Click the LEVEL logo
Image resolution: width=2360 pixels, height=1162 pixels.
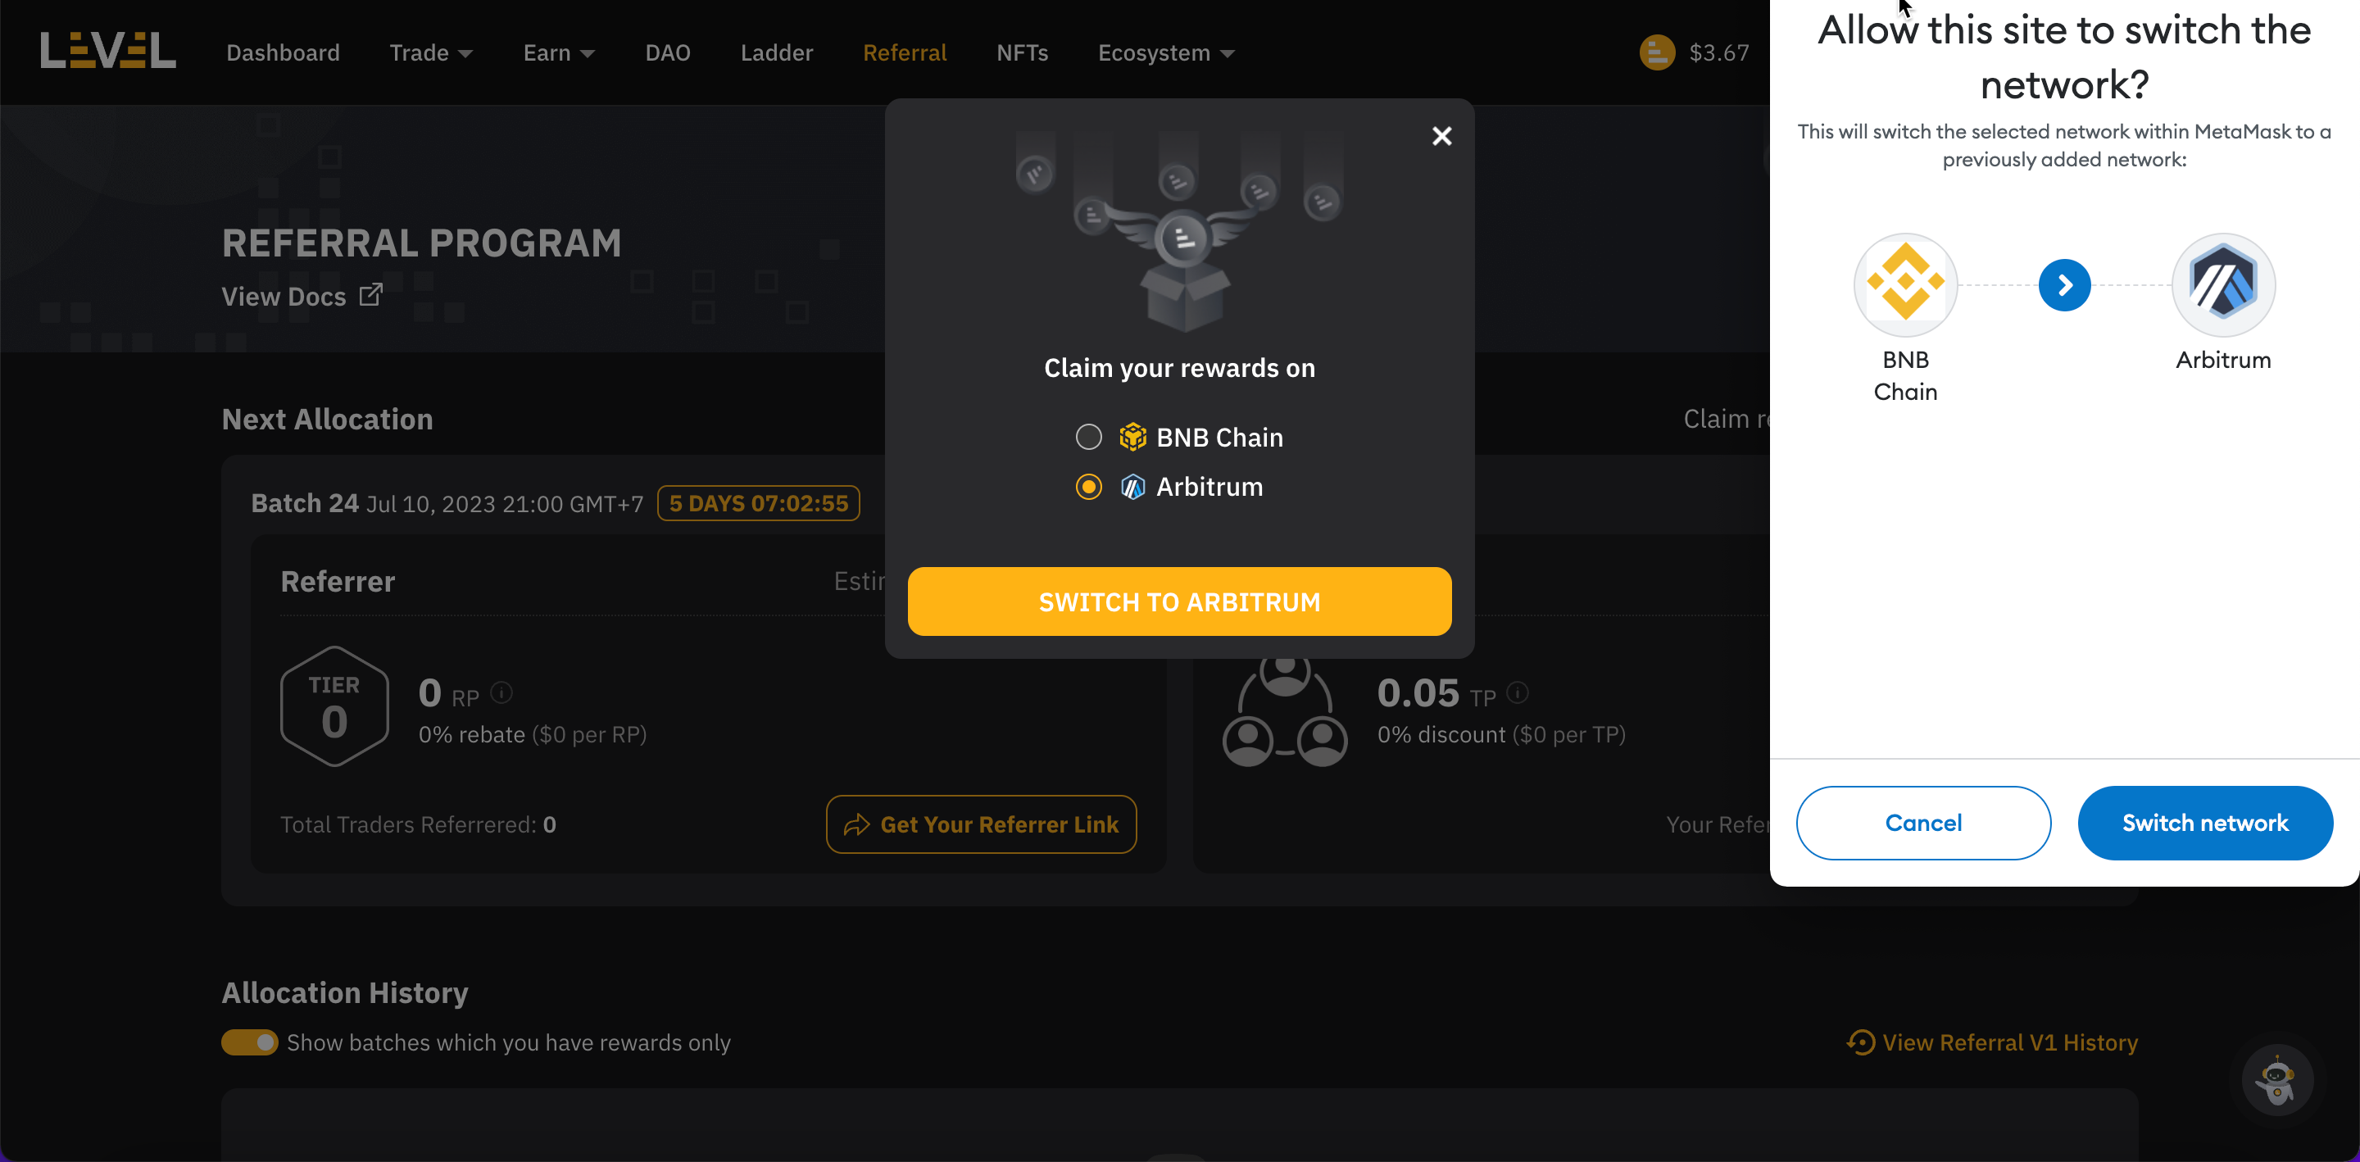click(107, 52)
